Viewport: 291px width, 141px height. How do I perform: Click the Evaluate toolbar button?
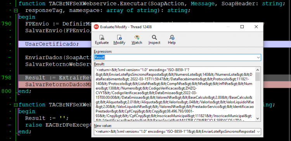[102, 39]
